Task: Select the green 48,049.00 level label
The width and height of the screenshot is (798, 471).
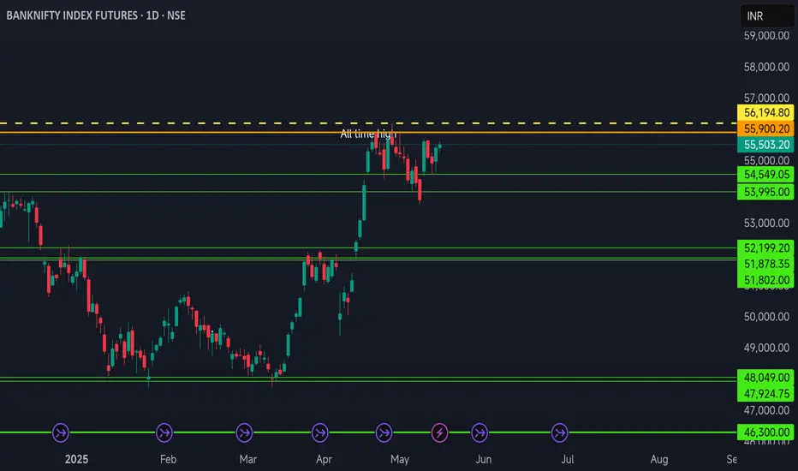Action: (x=765, y=378)
